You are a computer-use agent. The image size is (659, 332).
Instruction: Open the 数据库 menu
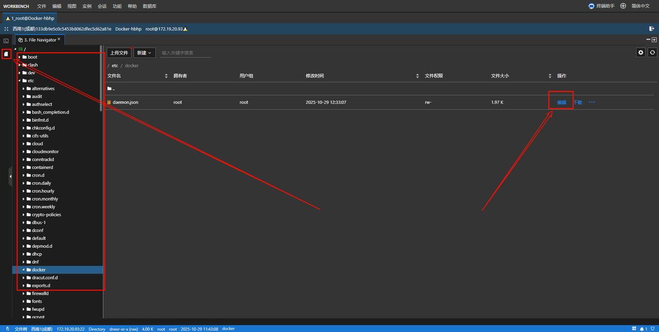[x=149, y=6]
